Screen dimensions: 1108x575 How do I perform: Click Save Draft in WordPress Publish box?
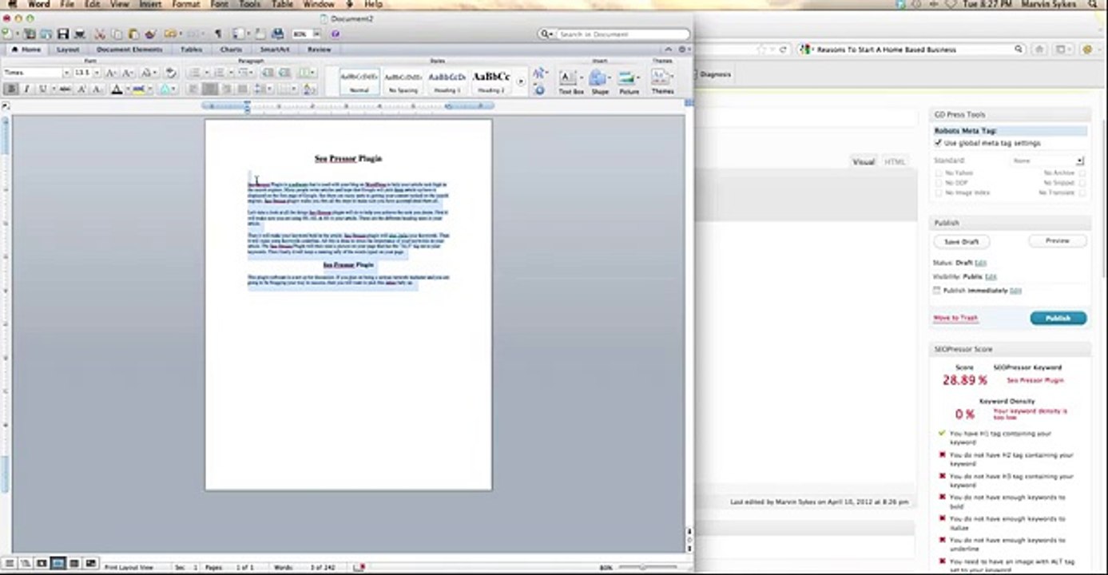(x=961, y=241)
